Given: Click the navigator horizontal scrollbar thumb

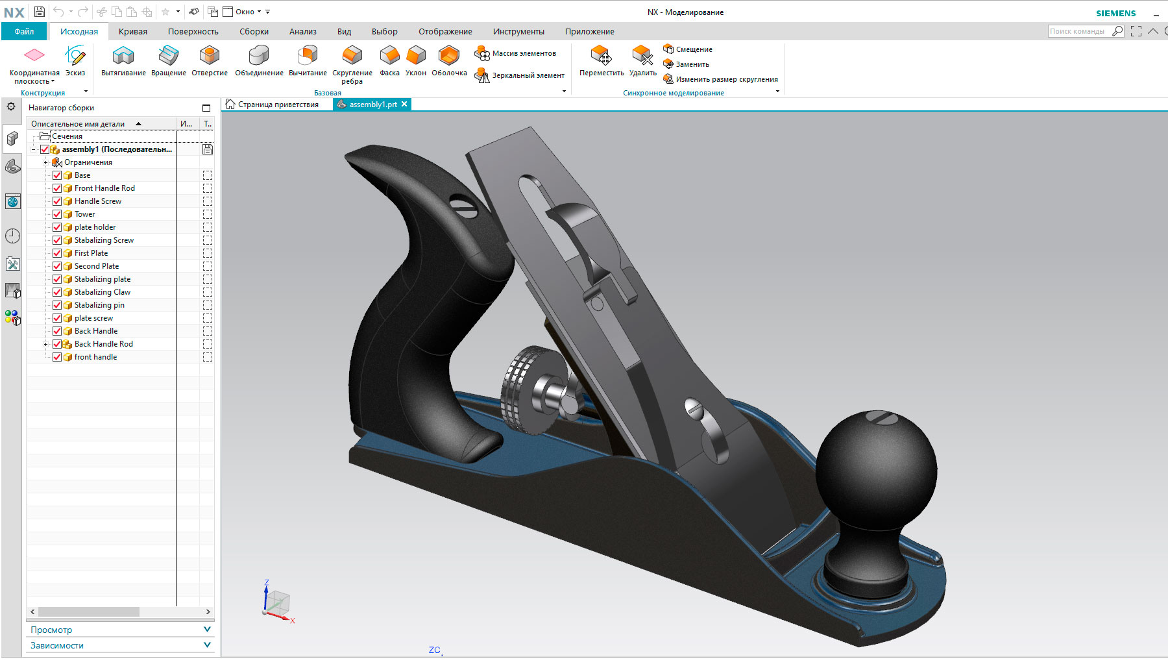Looking at the screenshot, I should pyautogui.click(x=88, y=611).
